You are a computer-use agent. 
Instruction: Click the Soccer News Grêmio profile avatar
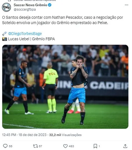6,7
